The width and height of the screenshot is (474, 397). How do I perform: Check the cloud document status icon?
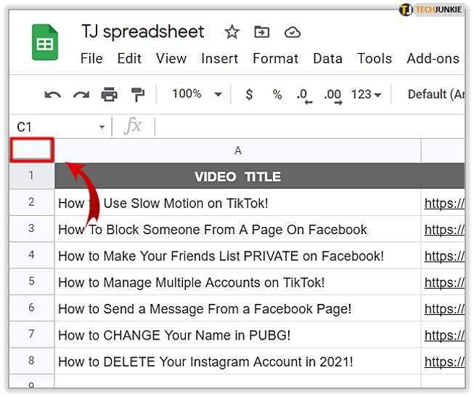pyautogui.click(x=292, y=32)
